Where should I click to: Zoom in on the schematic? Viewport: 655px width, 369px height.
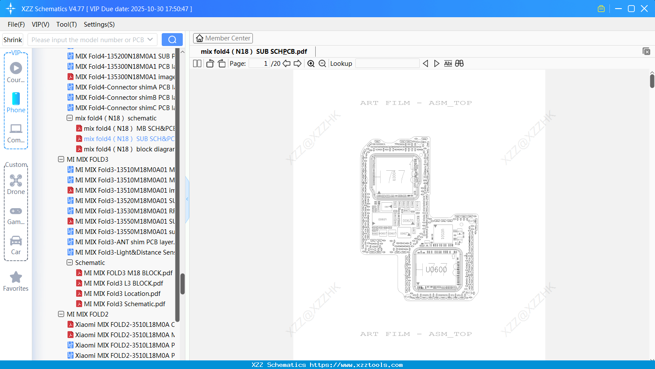point(311,64)
